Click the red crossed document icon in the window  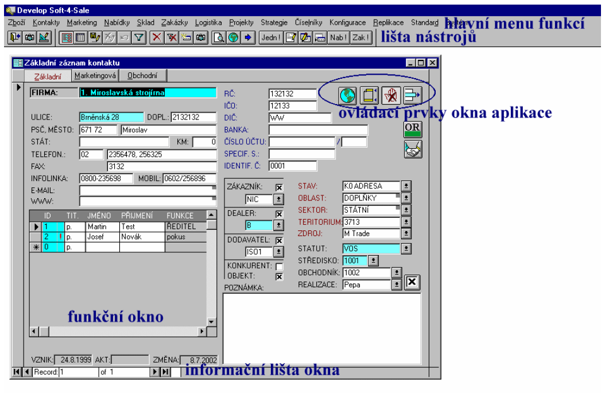(x=391, y=95)
